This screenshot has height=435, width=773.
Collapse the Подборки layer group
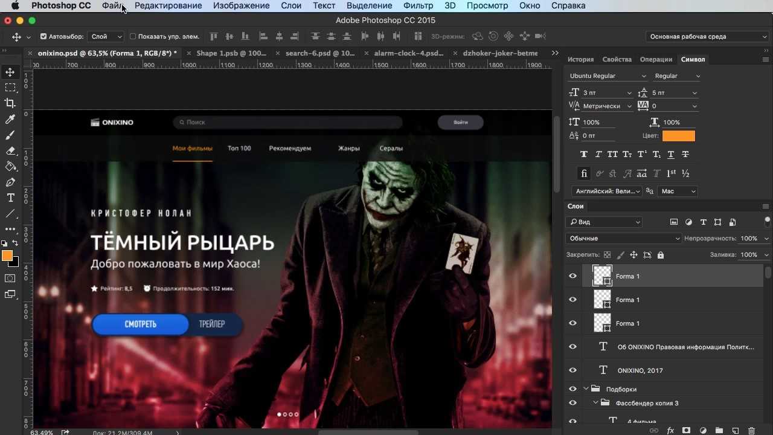click(x=586, y=389)
